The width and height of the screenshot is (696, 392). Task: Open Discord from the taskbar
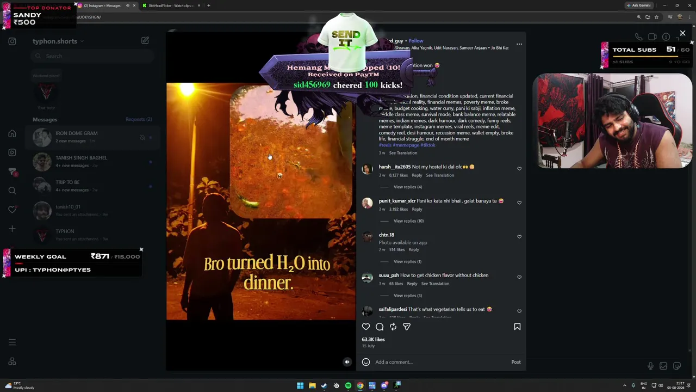point(384,385)
